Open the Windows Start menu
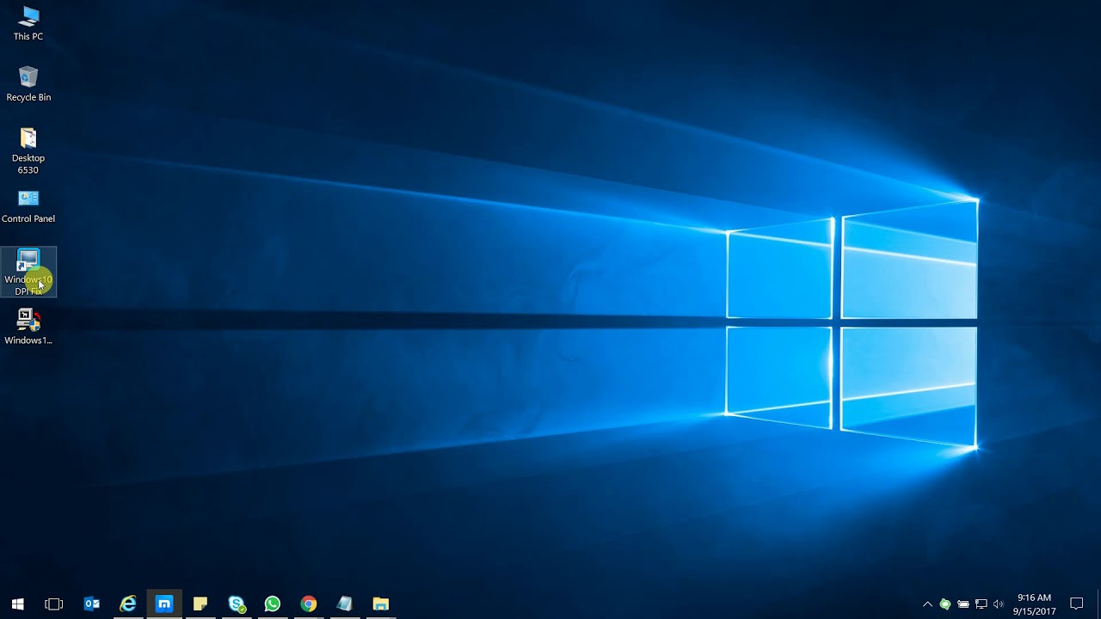This screenshot has width=1101, height=619. tap(17, 604)
